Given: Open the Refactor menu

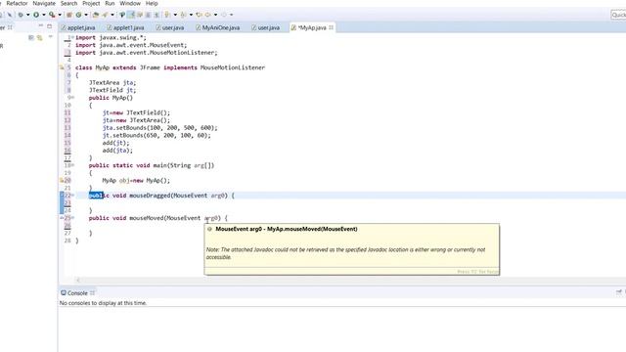Looking at the screenshot, I should tap(18, 3).
